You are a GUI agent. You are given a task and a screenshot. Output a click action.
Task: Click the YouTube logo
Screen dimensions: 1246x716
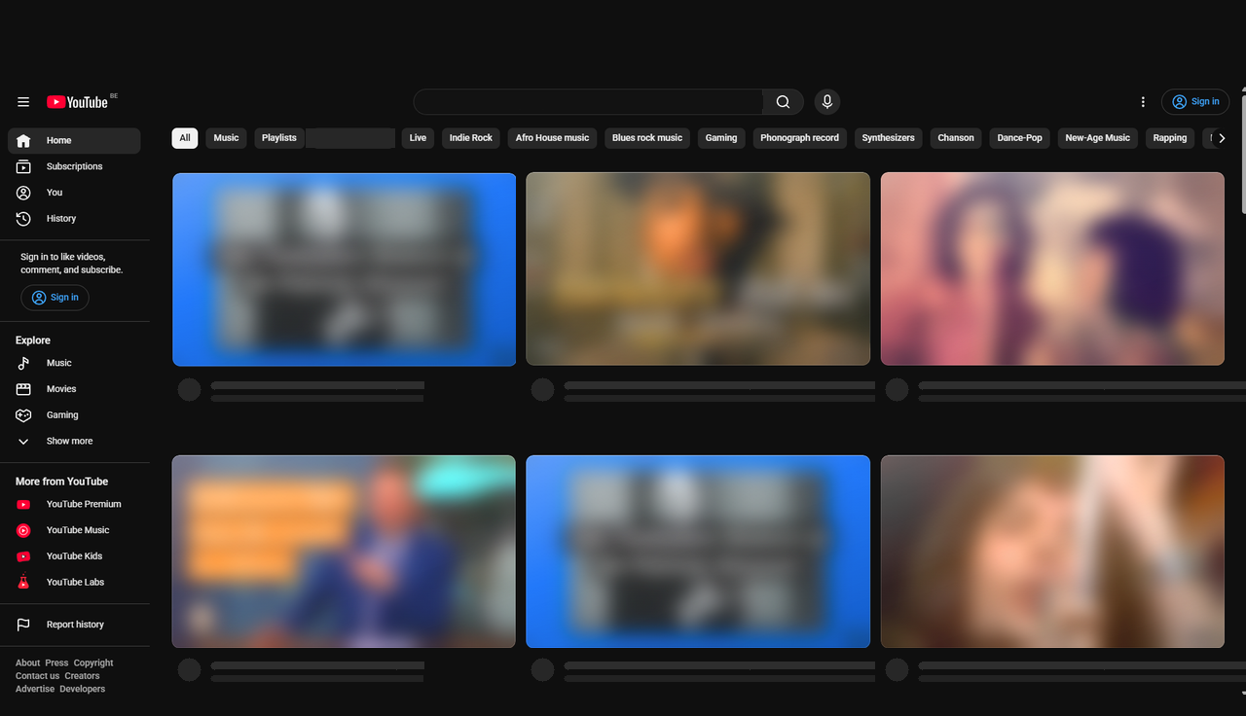(x=77, y=102)
